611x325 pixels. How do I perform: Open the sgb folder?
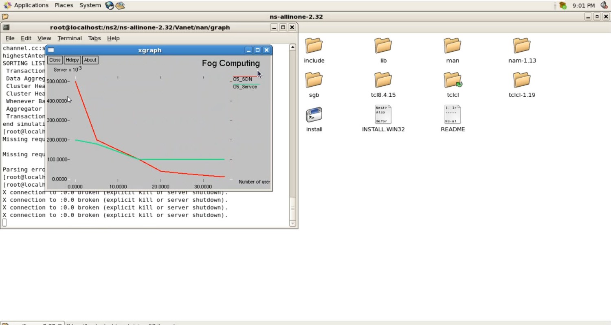314,81
